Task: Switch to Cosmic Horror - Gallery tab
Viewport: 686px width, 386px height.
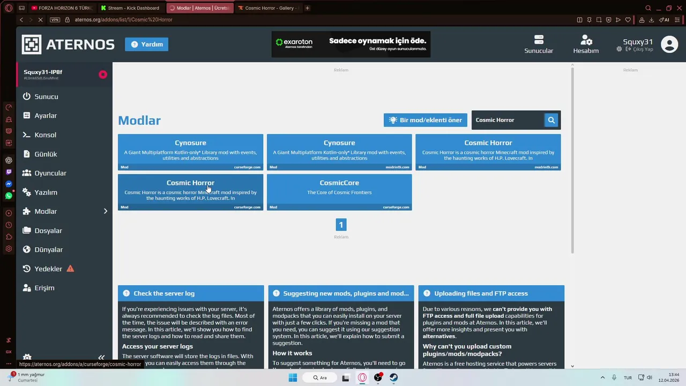Action: coord(268,8)
